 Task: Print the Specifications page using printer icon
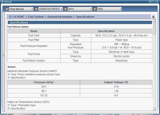153,17
